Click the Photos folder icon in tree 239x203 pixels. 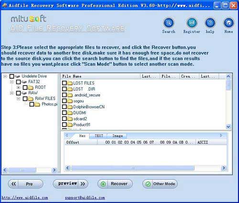coord(37,105)
